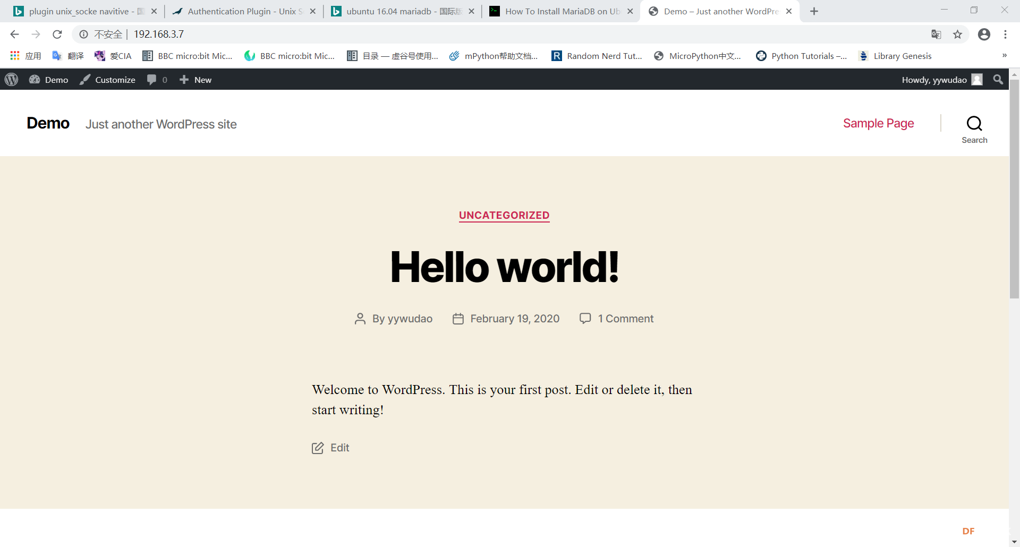Go to Sample Page
This screenshot has width=1020, height=547.
coord(878,123)
